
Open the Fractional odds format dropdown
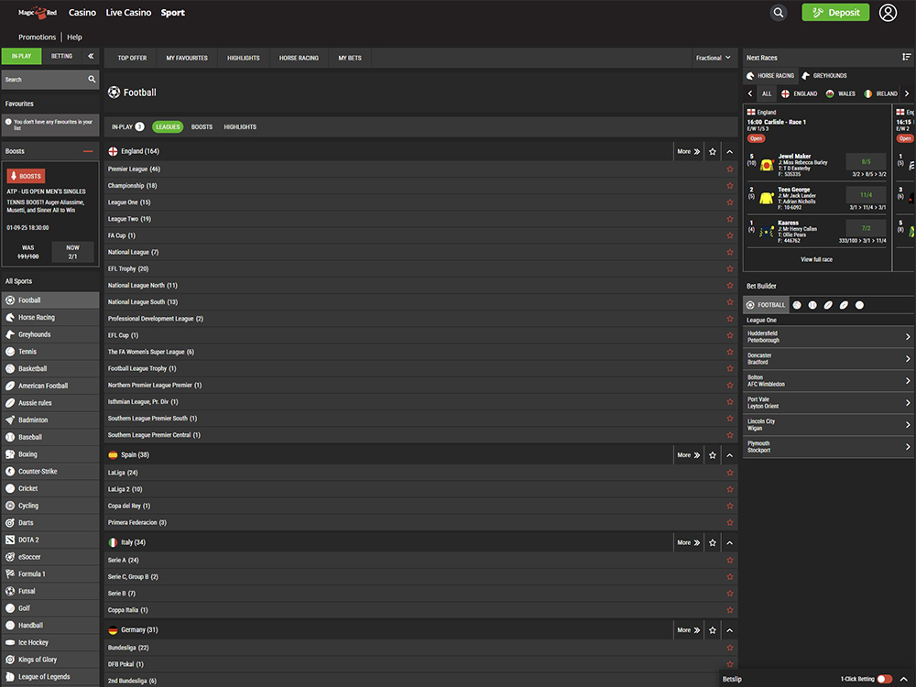[x=714, y=58]
